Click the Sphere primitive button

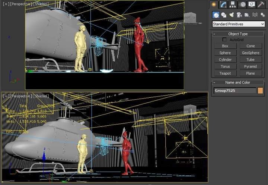(x=225, y=53)
